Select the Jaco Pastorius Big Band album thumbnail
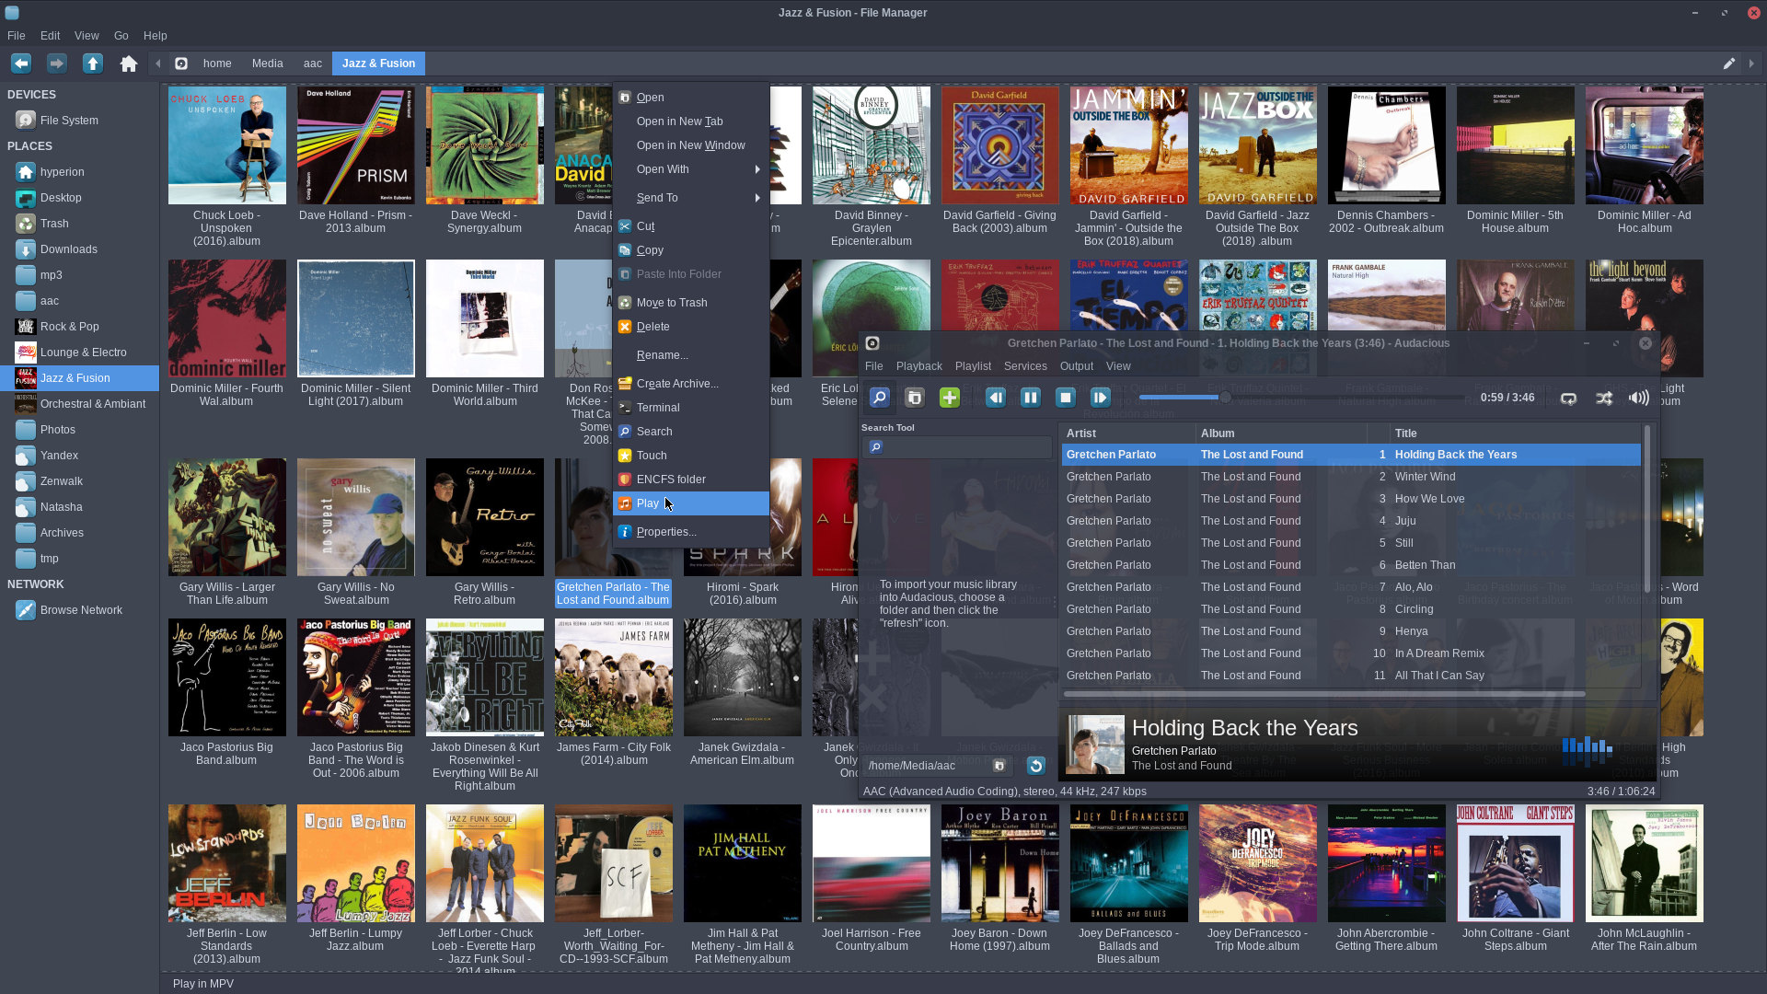The height and width of the screenshot is (994, 1767). (x=227, y=677)
